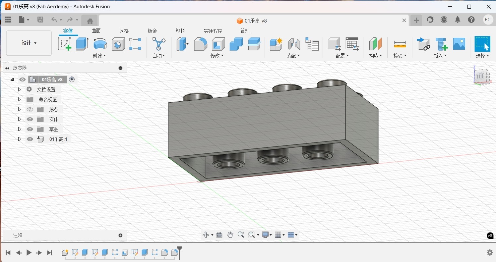The image size is (496, 262).
Task: Hide the 实体 folder via the eye icon
Action: pyautogui.click(x=30, y=119)
